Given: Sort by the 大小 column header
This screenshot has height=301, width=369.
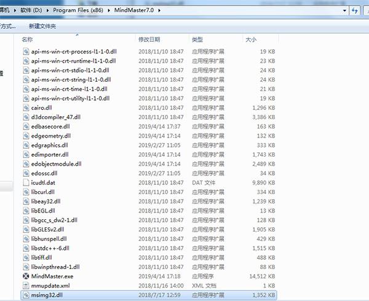Looking at the screenshot, I should [x=251, y=39].
